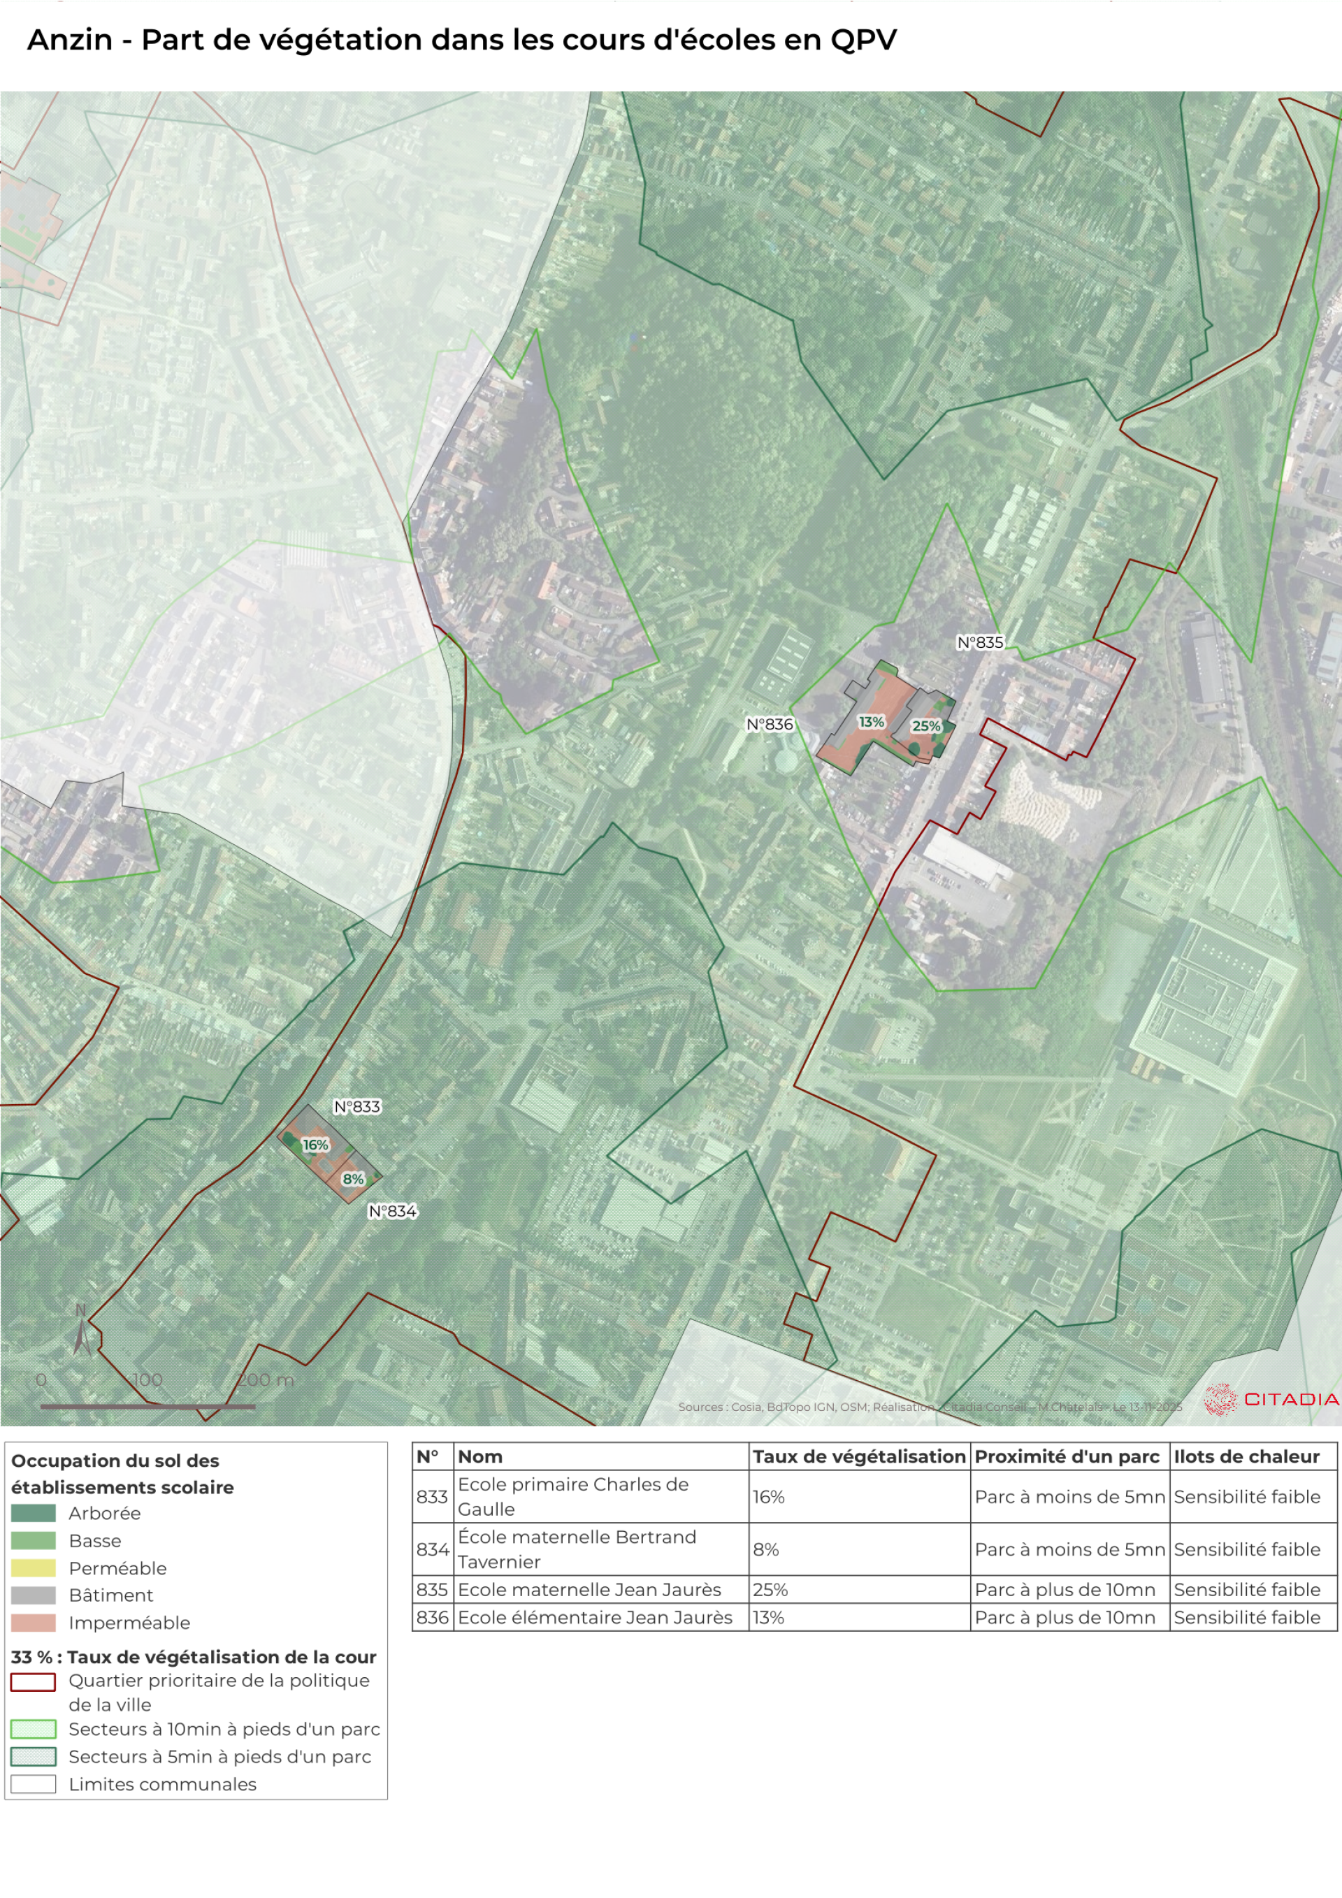
Task: Click the N°835 map label
Action: (980, 642)
